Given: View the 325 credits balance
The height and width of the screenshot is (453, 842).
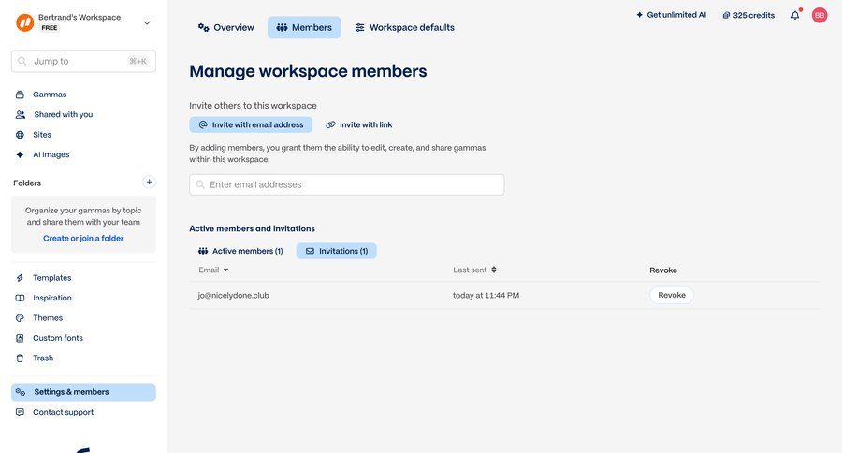Looking at the screenshot, I should point(748,16).
